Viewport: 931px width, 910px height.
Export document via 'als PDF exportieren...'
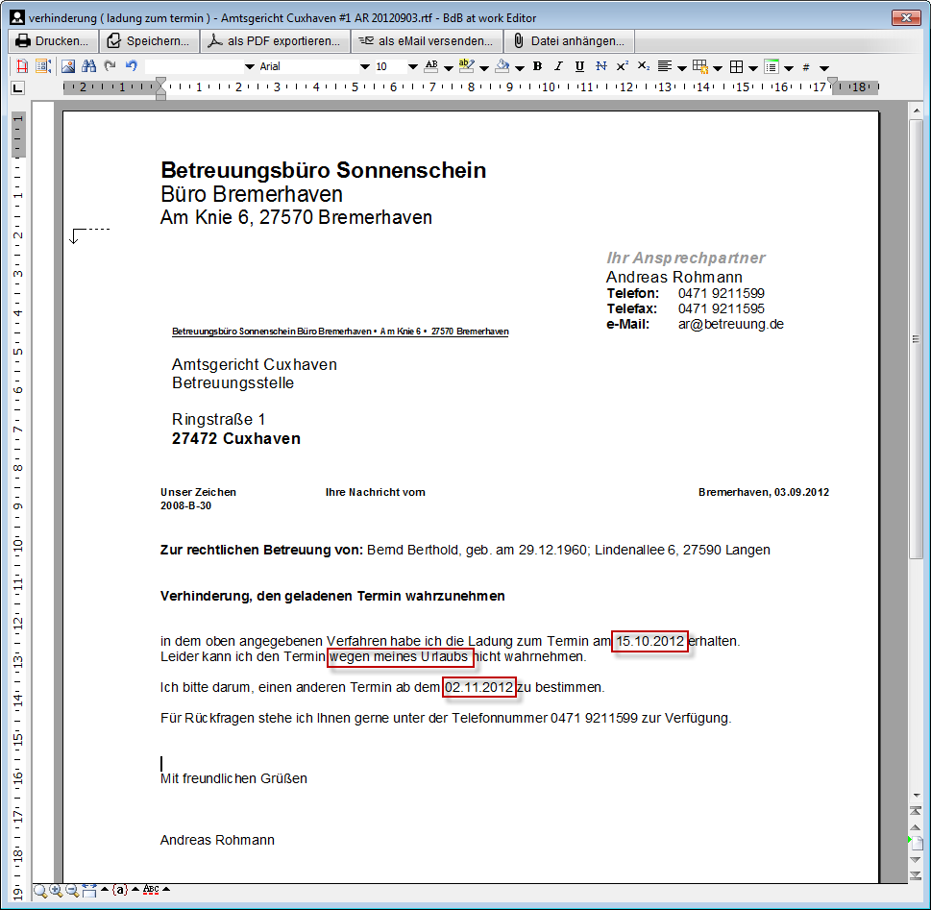coord(275,41)
